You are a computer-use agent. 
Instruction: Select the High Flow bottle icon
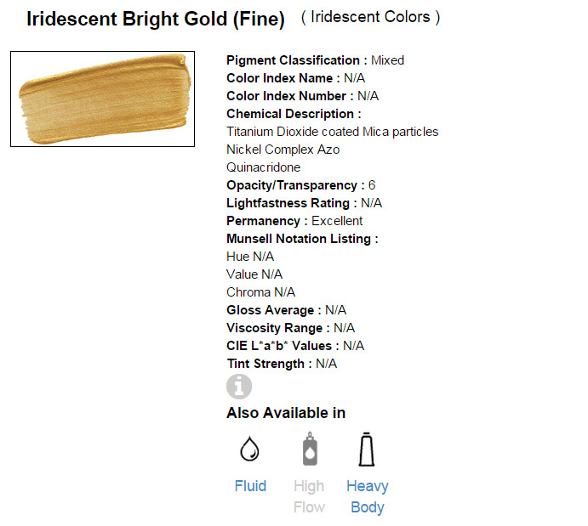(x=309, y=450)
